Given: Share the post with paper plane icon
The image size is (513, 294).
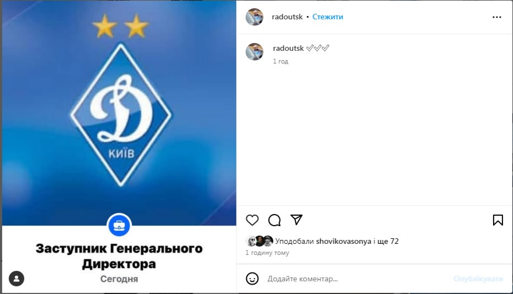Looking at the screenshot, I should pos(297,220).
